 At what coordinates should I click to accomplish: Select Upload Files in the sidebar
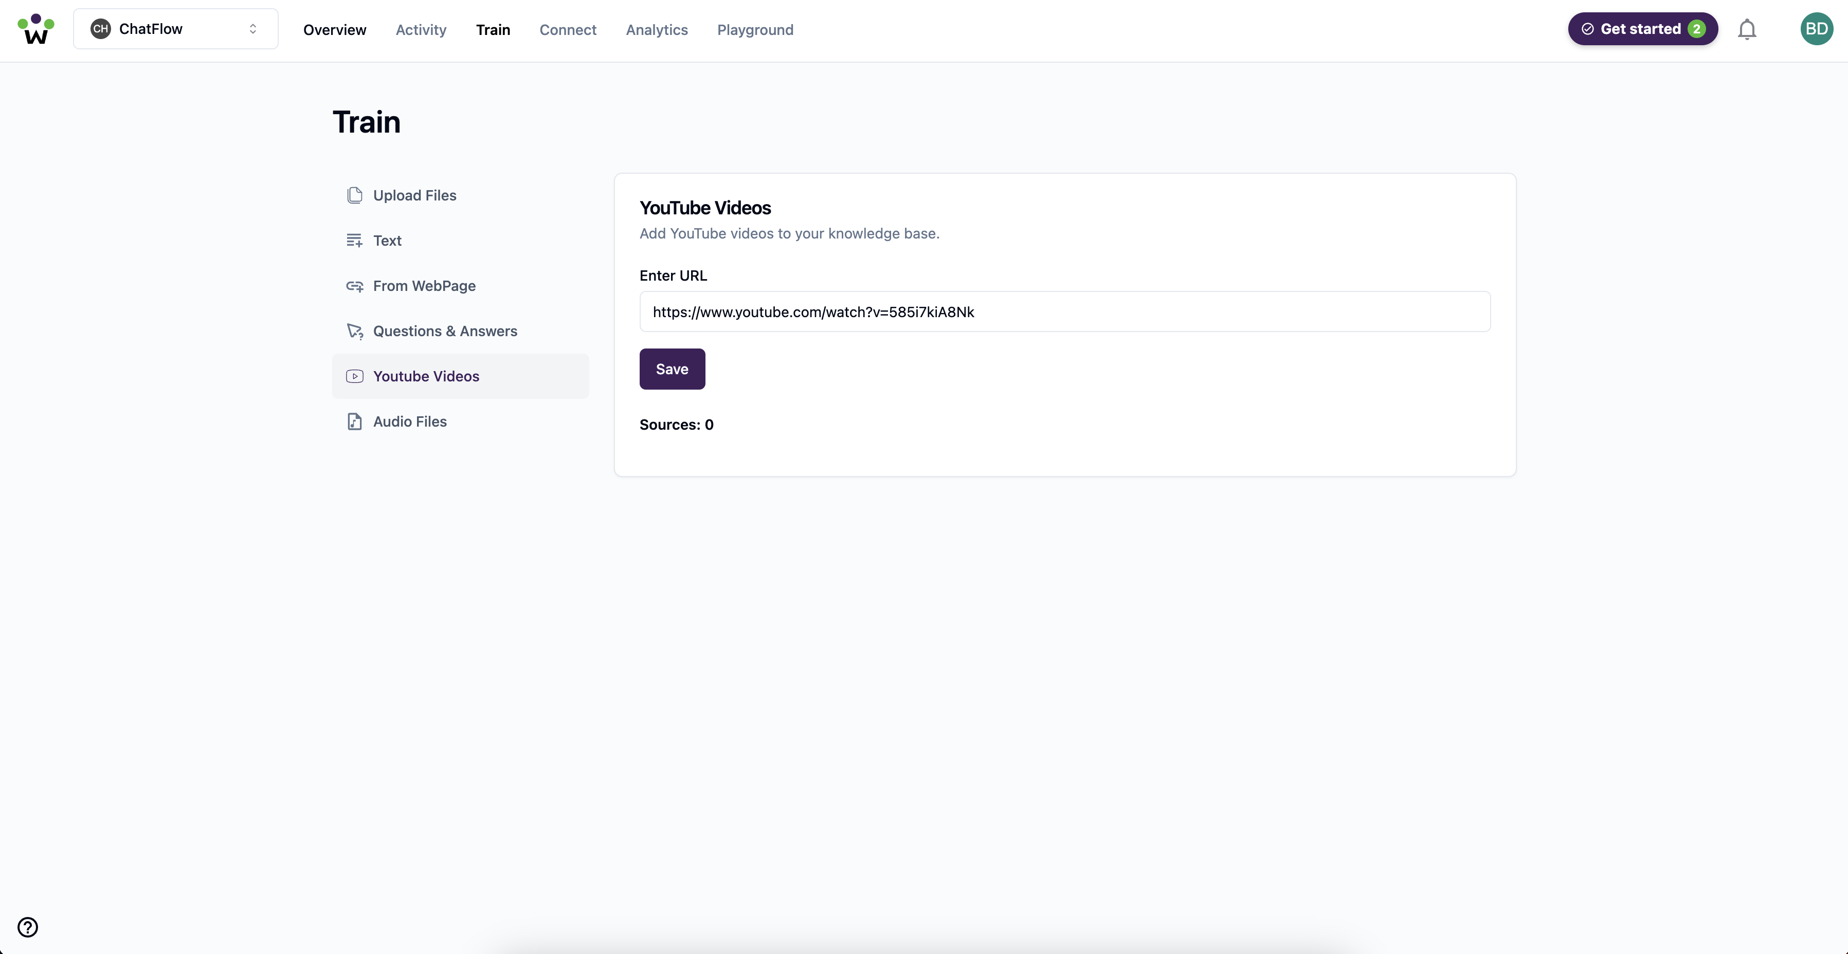tap(461, 195)
